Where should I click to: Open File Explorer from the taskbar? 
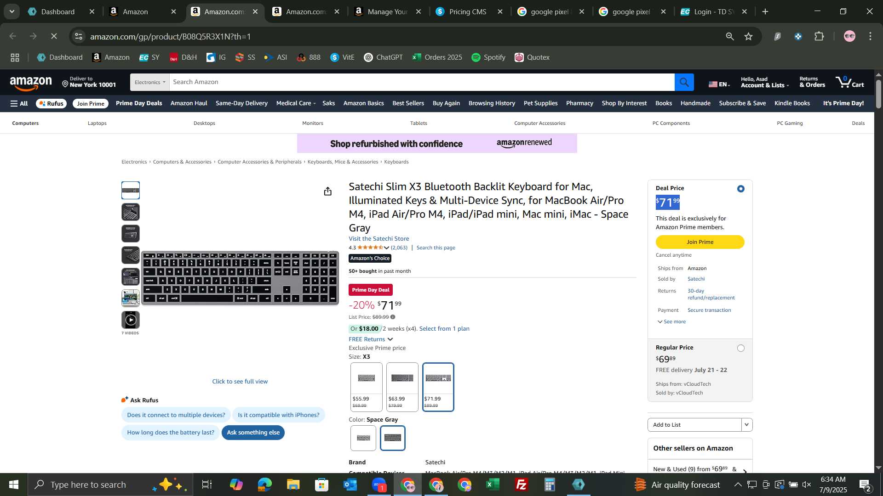click(293, 485)
